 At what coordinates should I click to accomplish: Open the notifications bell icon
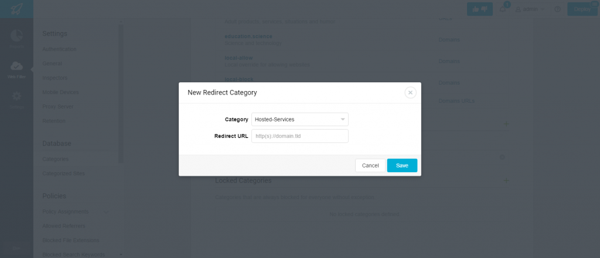[503, 9]
